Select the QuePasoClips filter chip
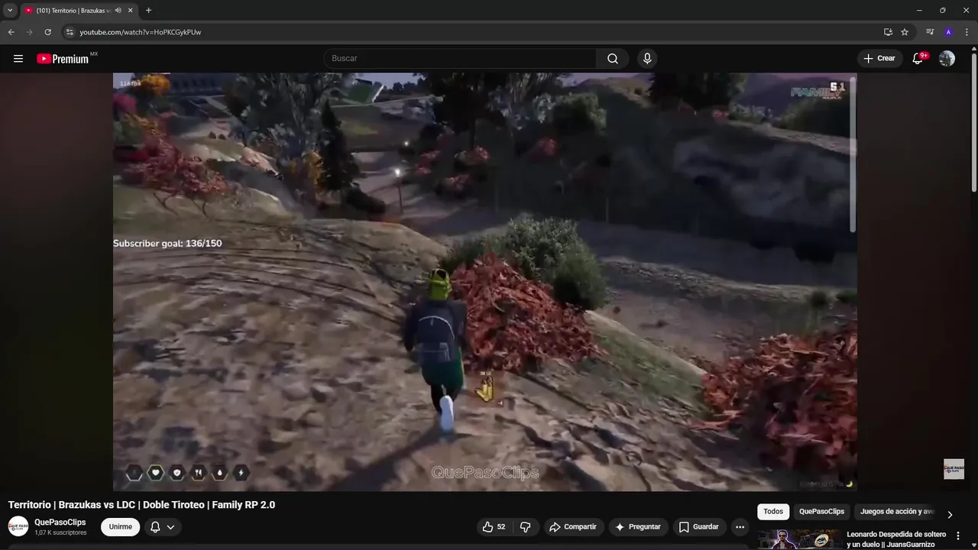The width and height of the screenshot is (978, 550). pyautogui.click(x=822, y=512)
